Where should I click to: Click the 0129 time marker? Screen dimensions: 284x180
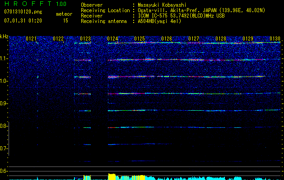(248, 39)
